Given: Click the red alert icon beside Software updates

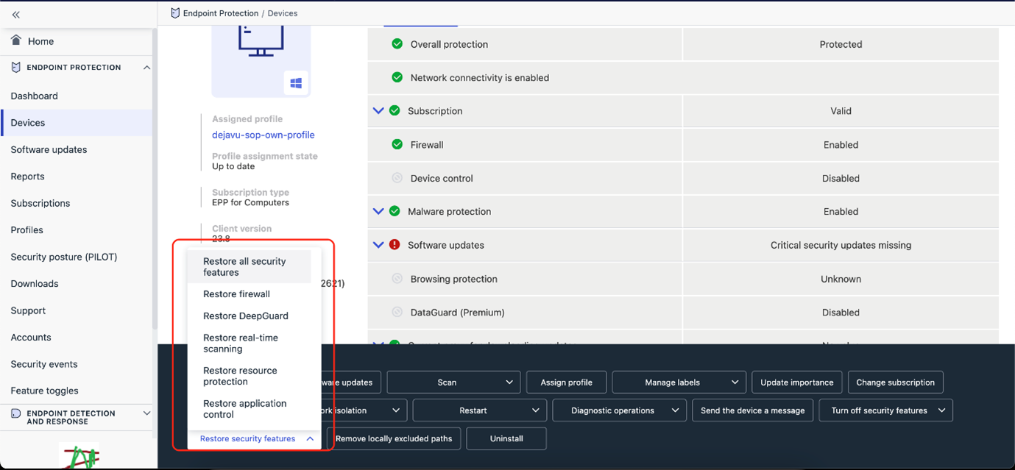Looking at the screenshot, I should (x=395, y=244).
